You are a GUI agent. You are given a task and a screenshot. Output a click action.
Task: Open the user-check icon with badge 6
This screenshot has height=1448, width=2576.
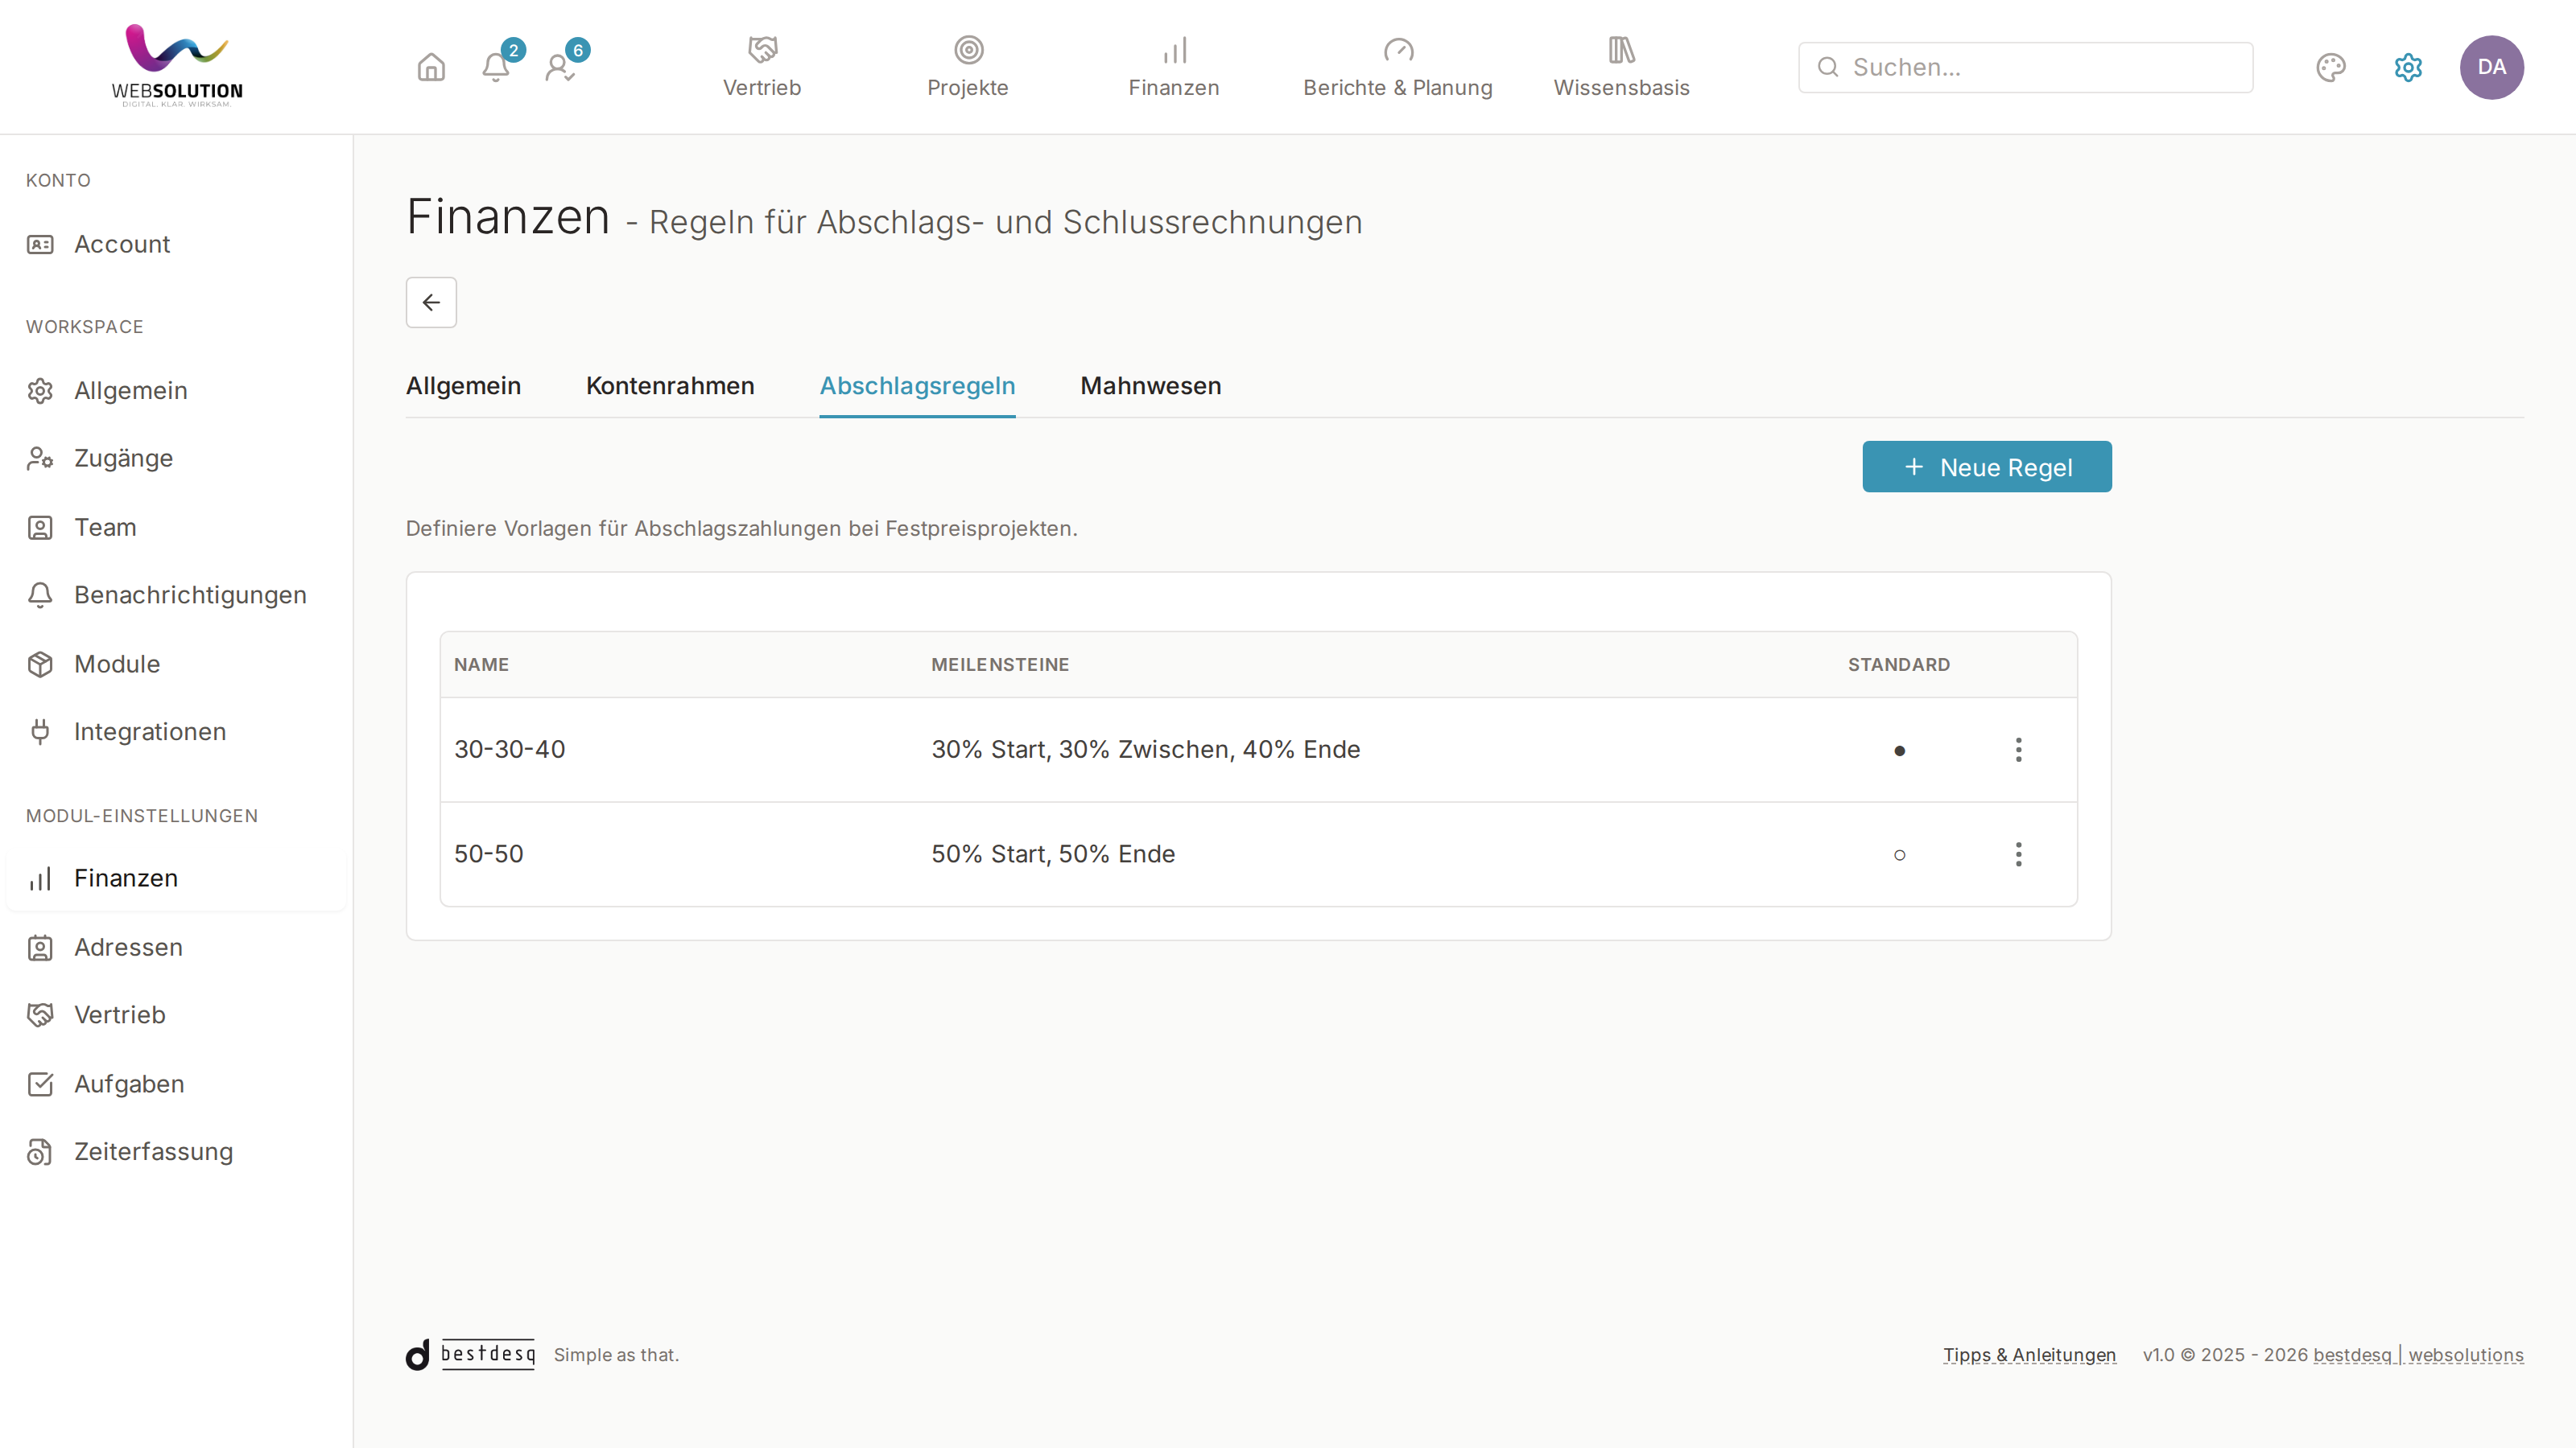click(x=560, y=67)
